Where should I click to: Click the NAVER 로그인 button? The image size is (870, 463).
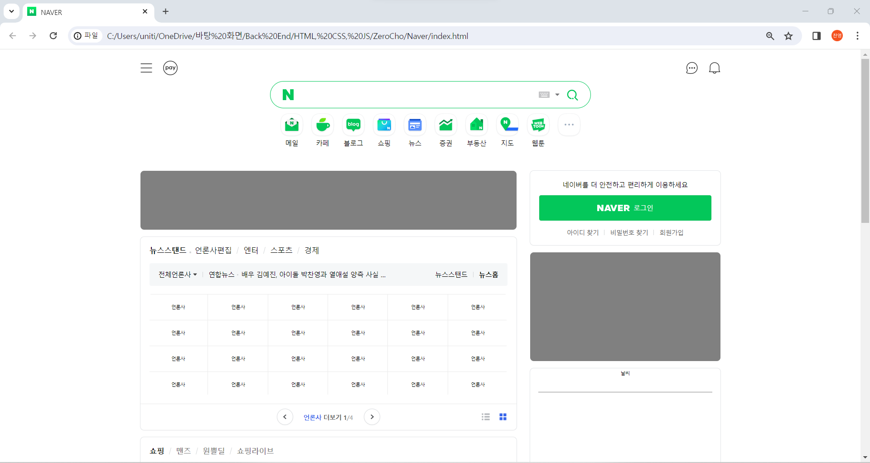coord(625,208)
